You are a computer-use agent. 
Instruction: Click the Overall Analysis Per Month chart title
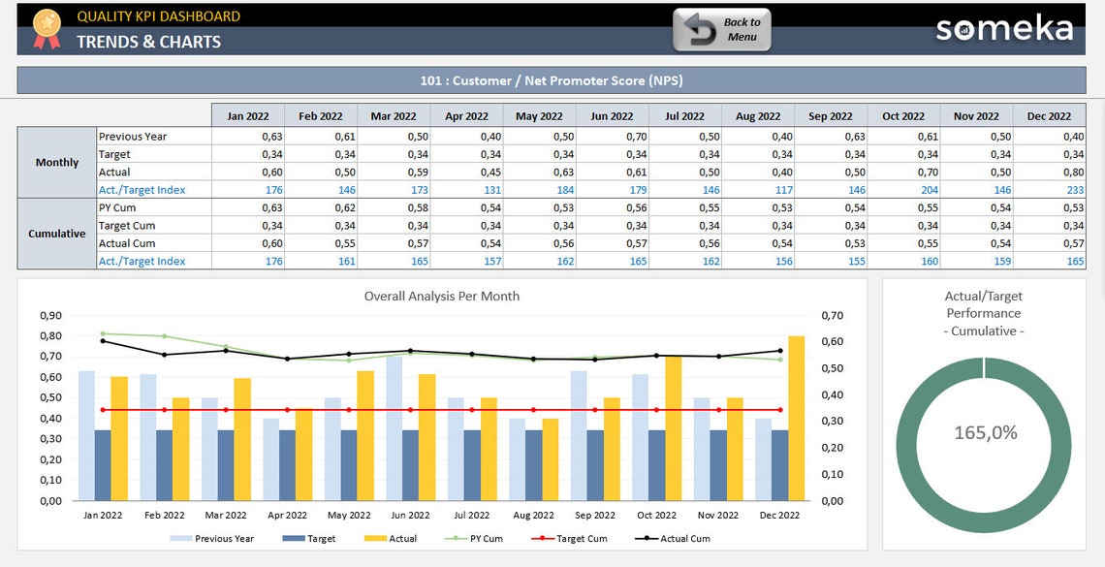point(441,296)
